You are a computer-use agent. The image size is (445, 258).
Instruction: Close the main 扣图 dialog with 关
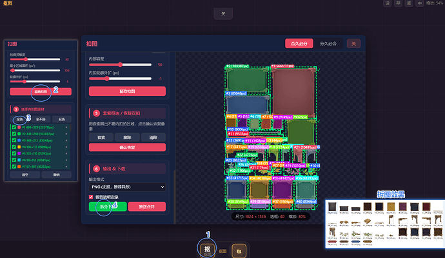tap(353, 44)
